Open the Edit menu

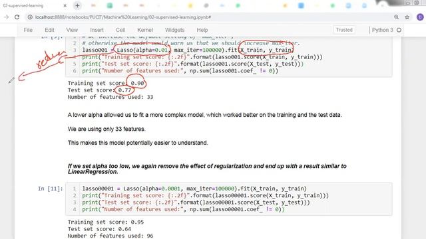(49, 30)
